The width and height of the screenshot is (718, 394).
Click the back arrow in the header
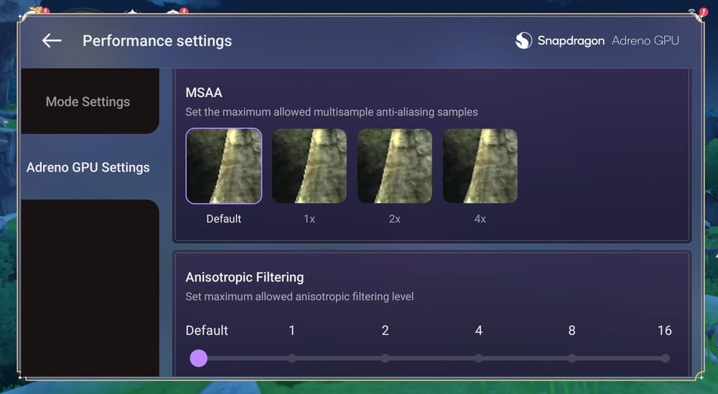coord(52,41)
